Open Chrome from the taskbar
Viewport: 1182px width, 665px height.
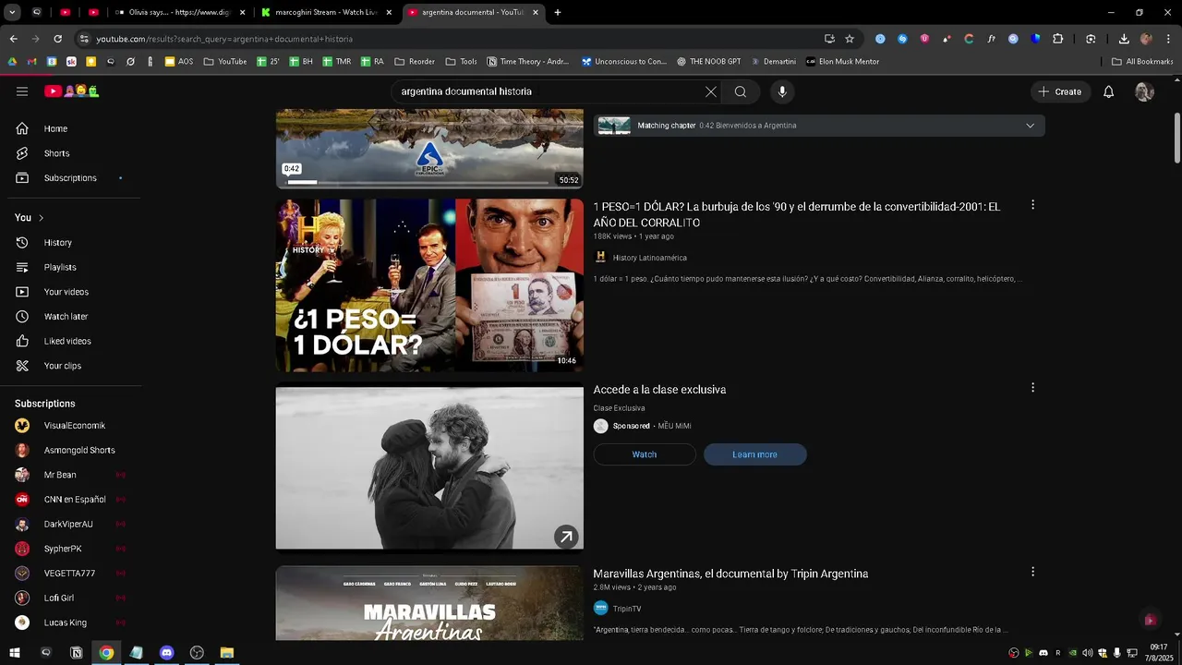106,653
